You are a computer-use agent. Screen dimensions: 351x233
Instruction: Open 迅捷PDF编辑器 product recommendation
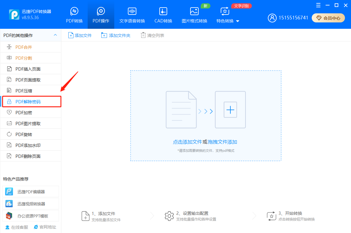tap(31, 192)
